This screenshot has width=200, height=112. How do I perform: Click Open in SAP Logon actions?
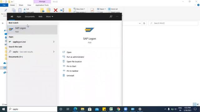[69, 52]
